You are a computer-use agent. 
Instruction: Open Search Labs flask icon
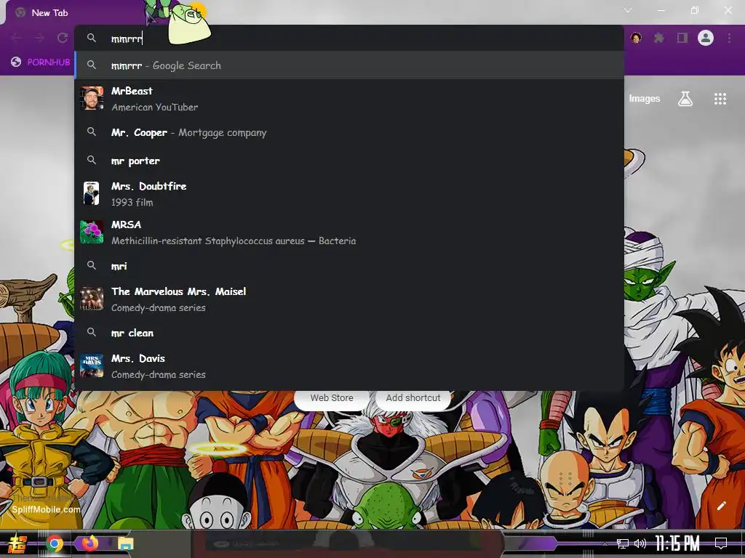pyautogui.click(x=685, y=99)
